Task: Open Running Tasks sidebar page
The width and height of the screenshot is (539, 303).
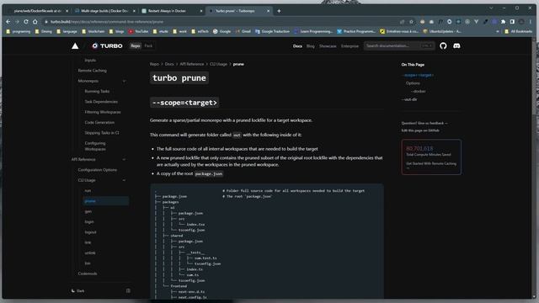Action: pyautogui.click(x=97, y=92)
